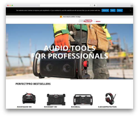
Task: Follow the ROCKTAGON 18V title link
Action: point(24,107)
